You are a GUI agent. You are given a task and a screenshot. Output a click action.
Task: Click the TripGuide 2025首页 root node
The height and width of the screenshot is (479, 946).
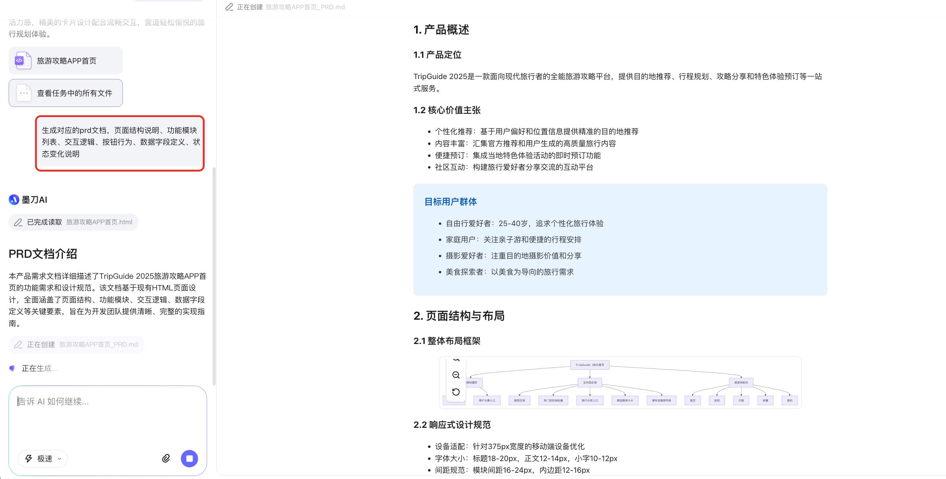[x=590, y=364]
